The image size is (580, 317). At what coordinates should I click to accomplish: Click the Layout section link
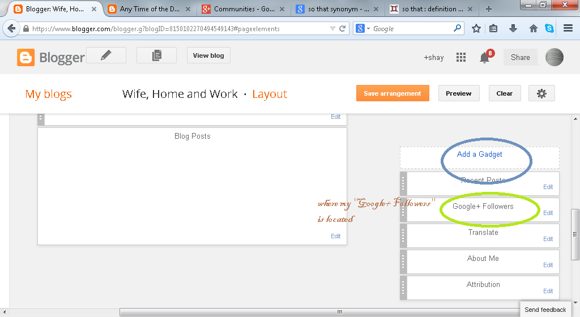click(x=270, y=94)
